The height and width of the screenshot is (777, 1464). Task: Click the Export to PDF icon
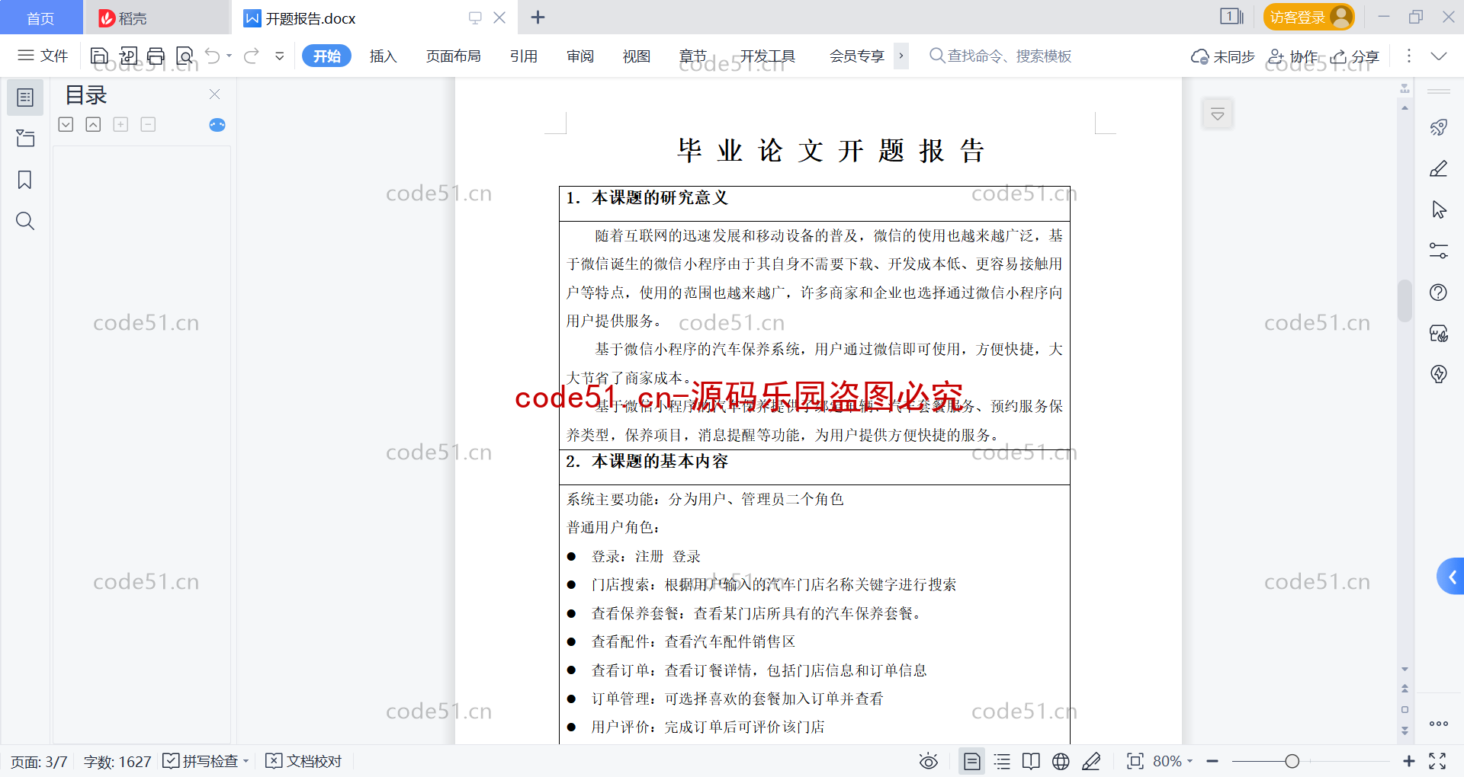128,56
